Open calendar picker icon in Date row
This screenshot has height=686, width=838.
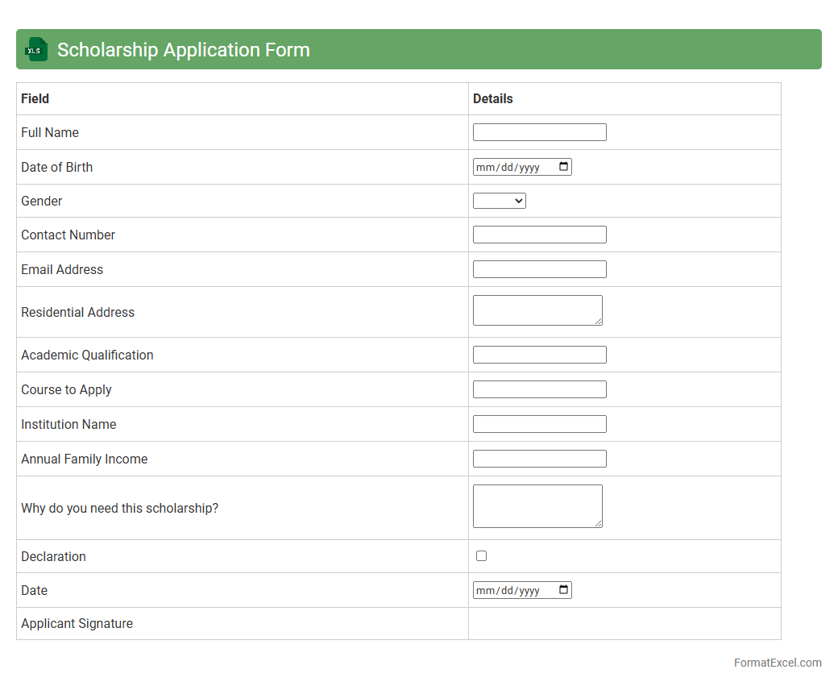point(563,590)
